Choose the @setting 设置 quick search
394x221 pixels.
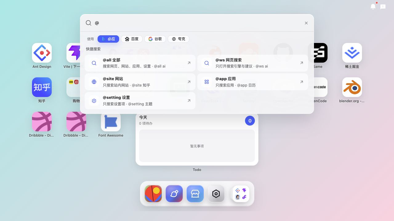tap(140, 101)
